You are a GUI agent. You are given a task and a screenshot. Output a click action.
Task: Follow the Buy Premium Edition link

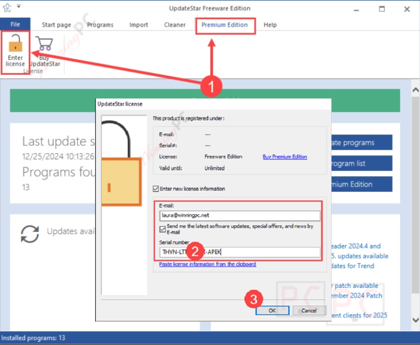[x=284, y=157]
